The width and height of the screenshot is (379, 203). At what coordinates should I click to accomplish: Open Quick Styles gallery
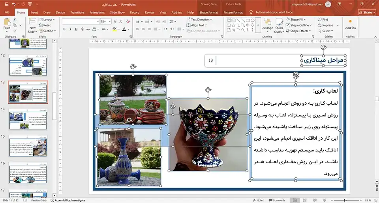click(x=279, y=26)
